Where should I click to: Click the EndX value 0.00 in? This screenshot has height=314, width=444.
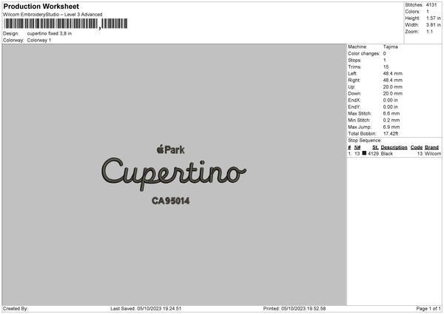pos(391,100)
